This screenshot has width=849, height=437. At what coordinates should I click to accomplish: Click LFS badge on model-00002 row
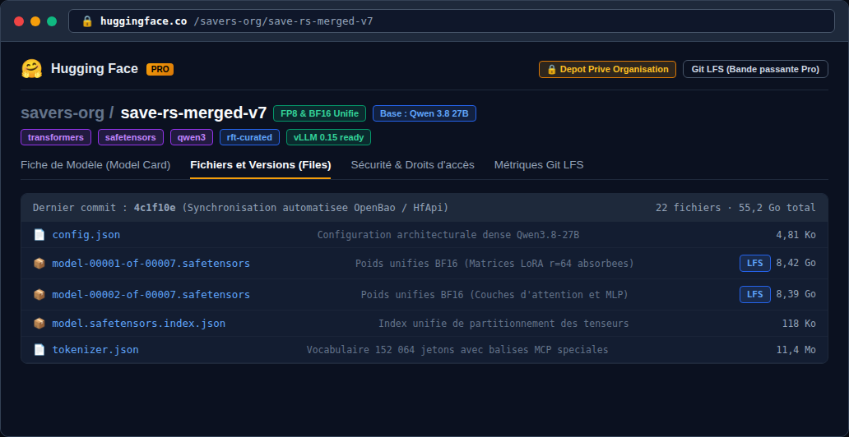coord(754,295)
